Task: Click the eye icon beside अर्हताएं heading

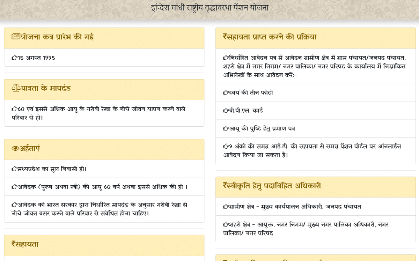Action: point(15,149)
